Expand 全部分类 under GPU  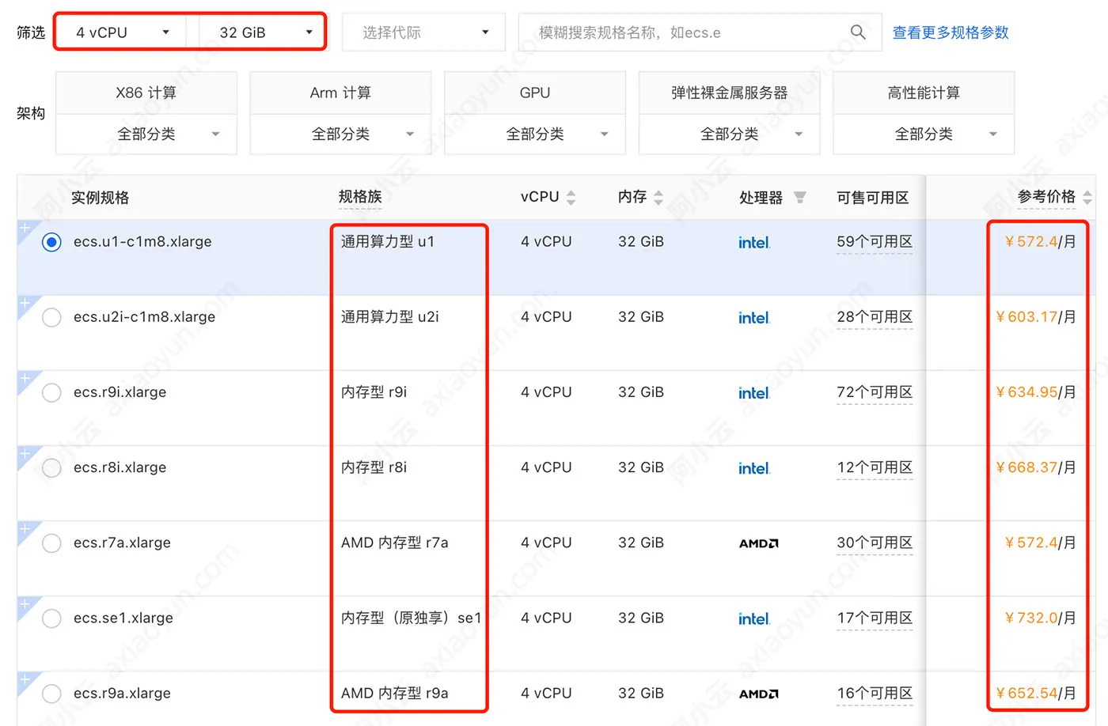[535, 134]
